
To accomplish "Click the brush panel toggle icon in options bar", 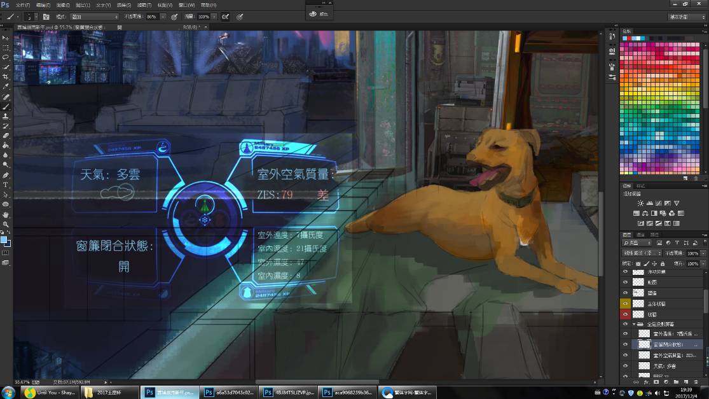I will coord(46,17).
